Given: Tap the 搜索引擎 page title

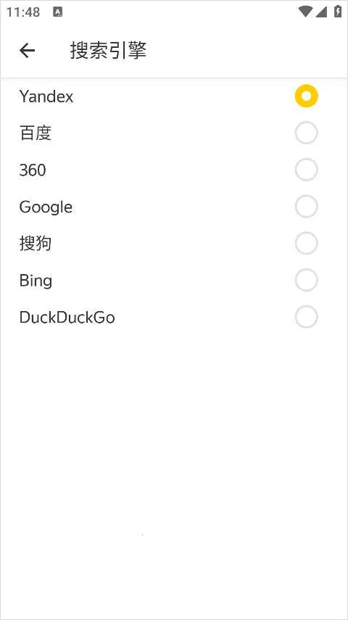Looking at the screenshot, I should 108,51.
